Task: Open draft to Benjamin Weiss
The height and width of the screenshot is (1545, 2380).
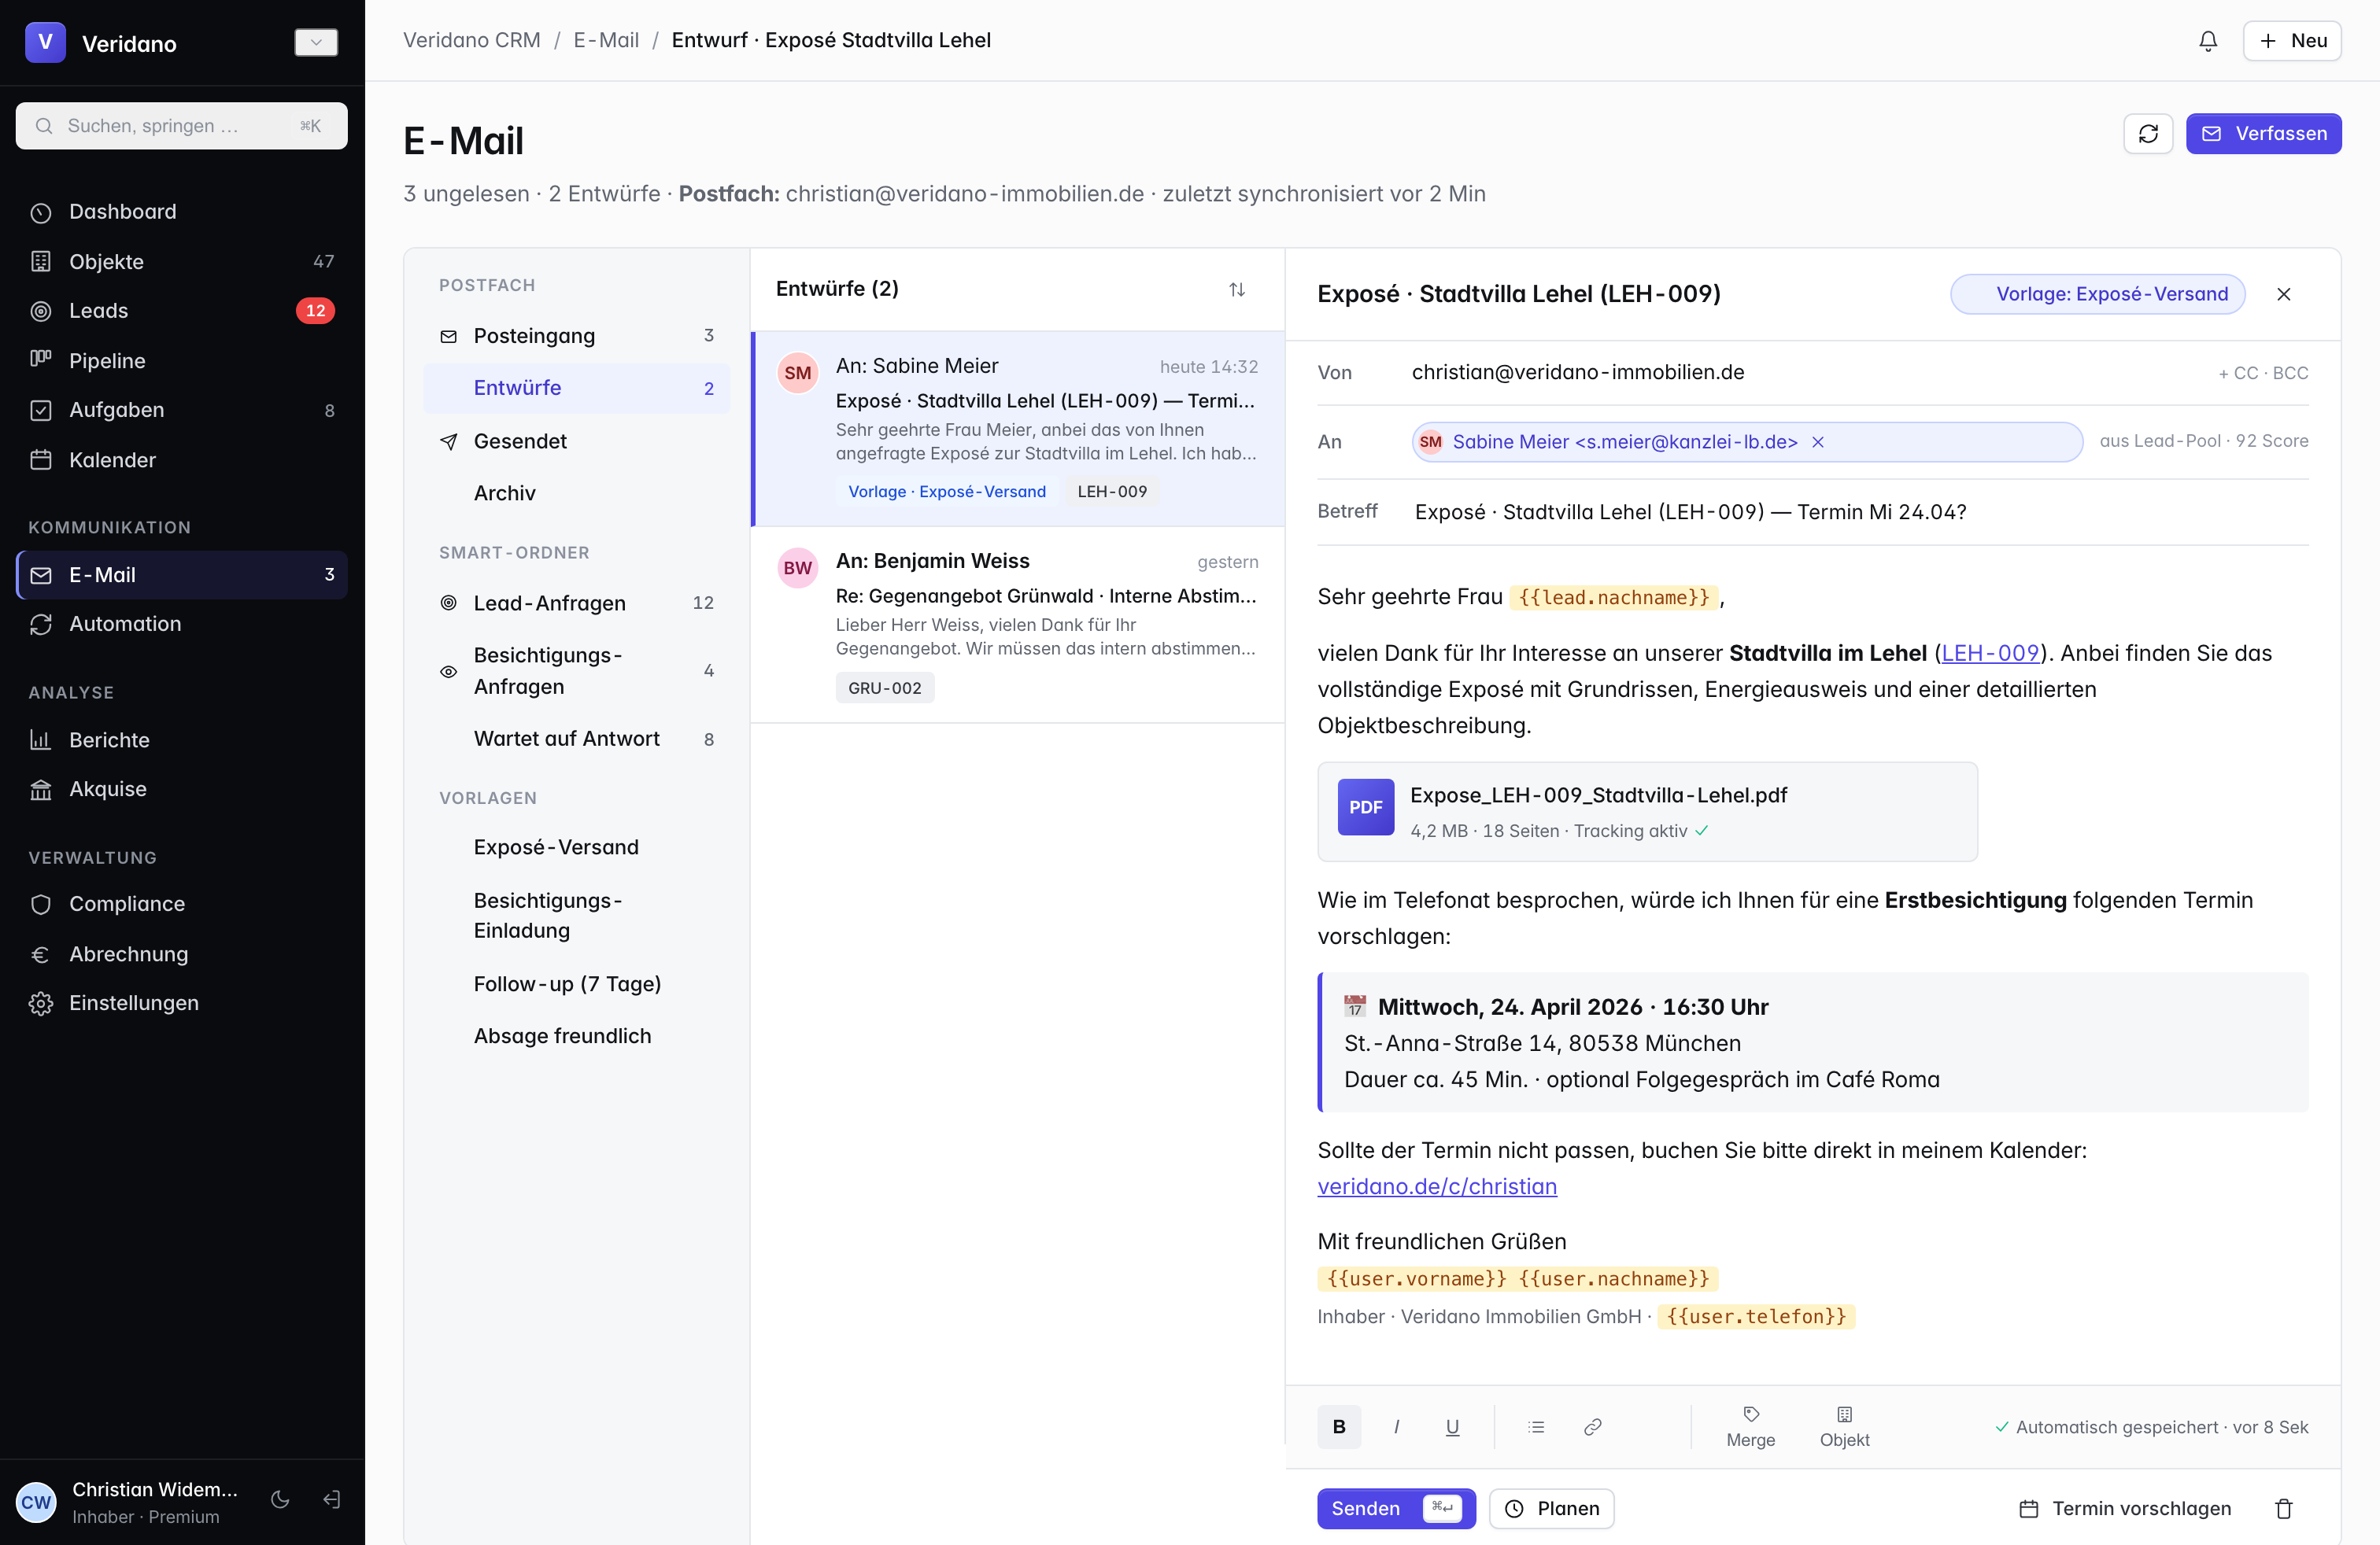Action: pos(1018,625)
